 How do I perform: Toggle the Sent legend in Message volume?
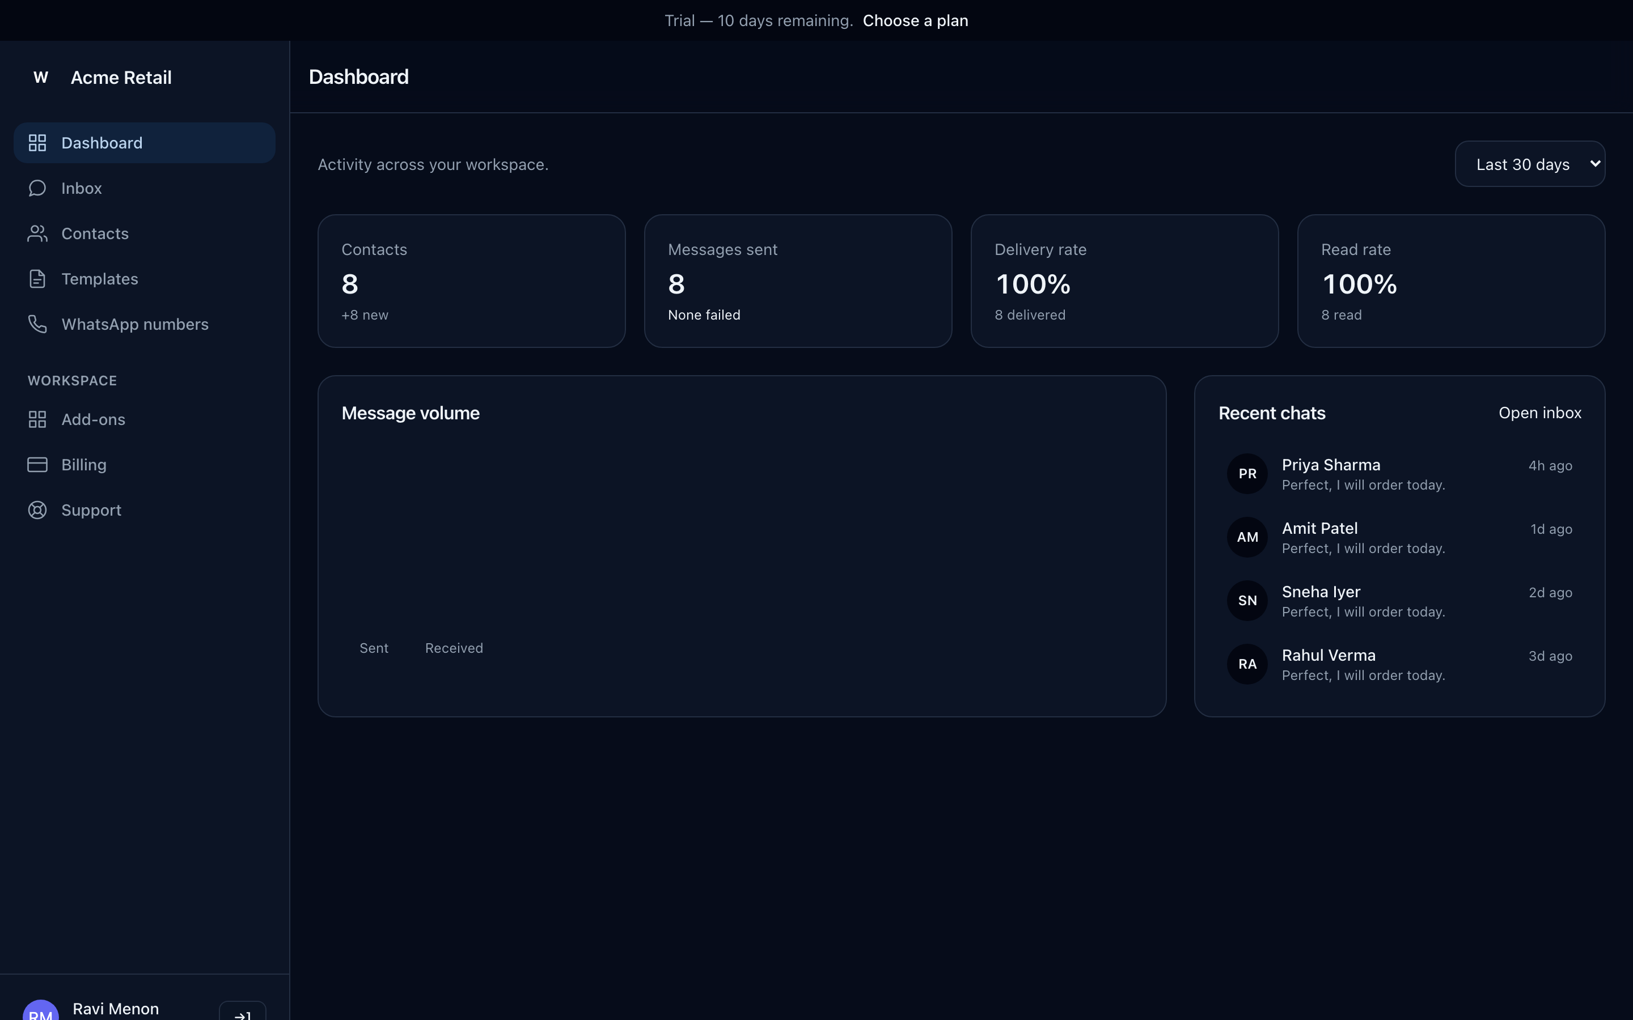(374, 648)
